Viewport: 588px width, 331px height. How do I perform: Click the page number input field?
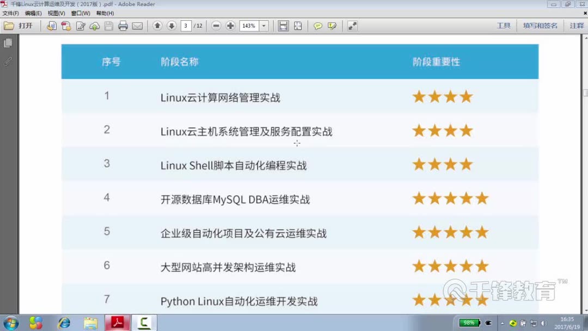(186, 25)
